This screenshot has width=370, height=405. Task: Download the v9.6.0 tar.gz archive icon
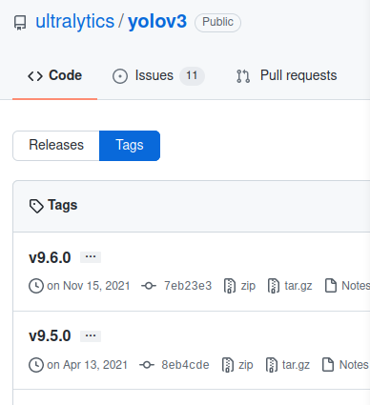point(274,286)
